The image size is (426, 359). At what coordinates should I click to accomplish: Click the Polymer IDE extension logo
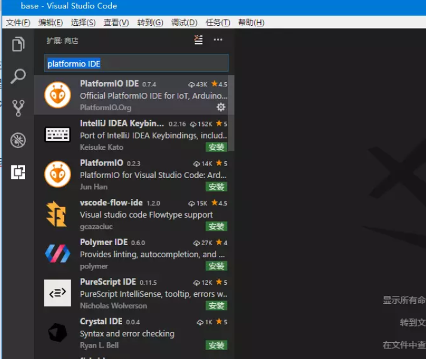point(57,254)
